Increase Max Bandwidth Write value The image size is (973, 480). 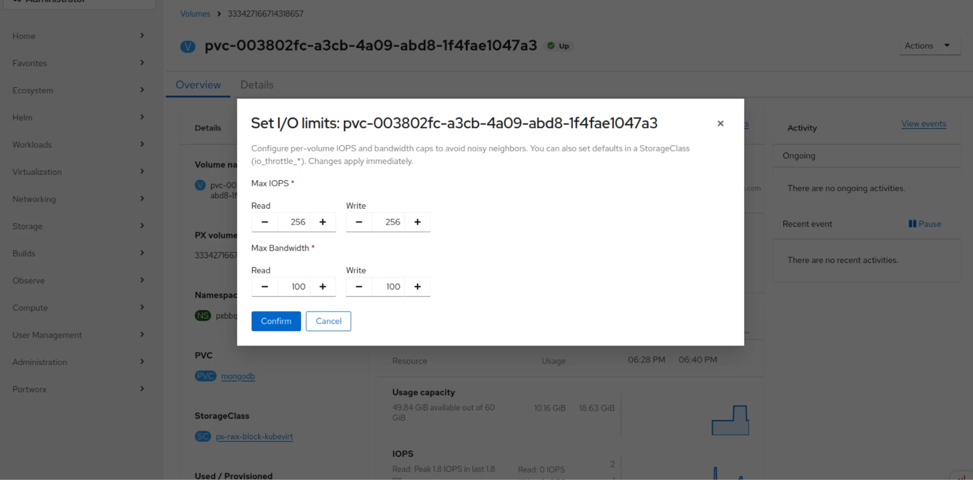(417, 287)
